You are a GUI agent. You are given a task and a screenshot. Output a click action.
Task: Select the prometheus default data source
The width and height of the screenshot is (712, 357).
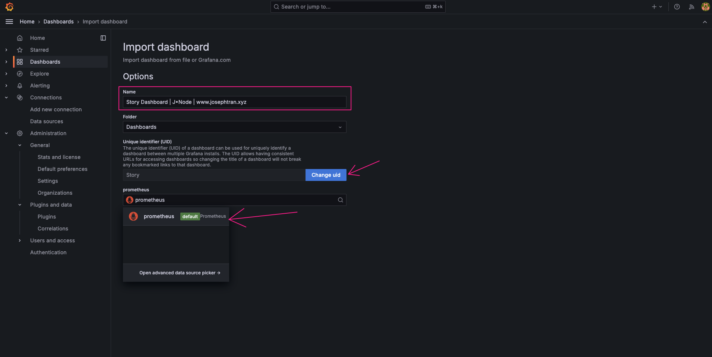[176, 216]
